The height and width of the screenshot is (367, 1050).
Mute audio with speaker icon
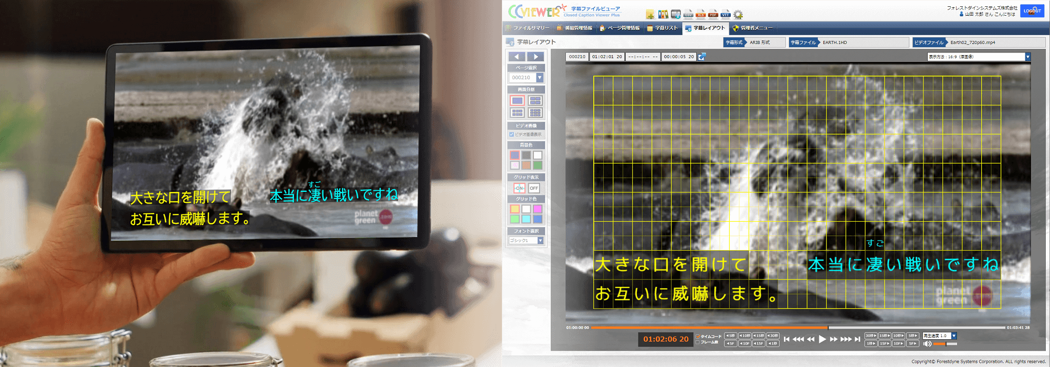click(927, 344)
